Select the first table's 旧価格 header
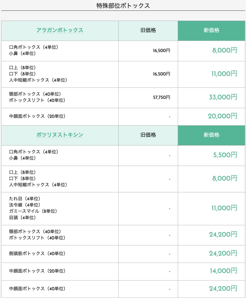Screen dimensions: 246x298 [148, 30]
